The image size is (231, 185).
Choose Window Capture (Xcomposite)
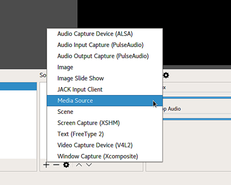coord(105,157)
